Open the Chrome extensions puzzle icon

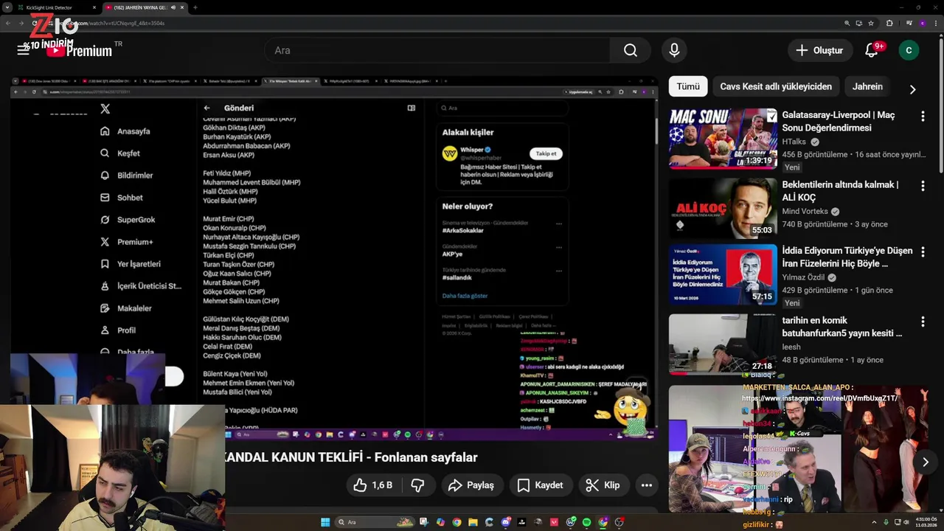[889, 23]
